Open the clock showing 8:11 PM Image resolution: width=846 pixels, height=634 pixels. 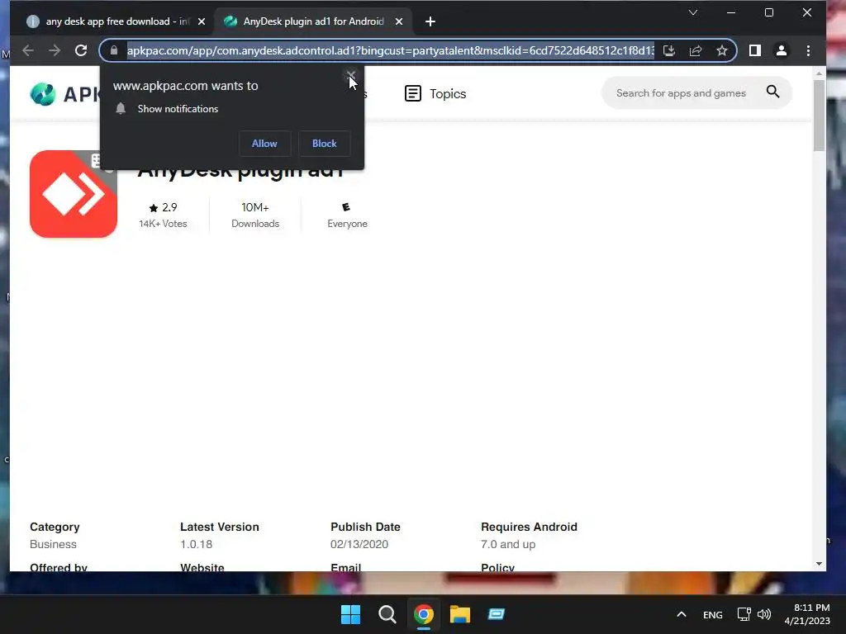pos(807,614)
